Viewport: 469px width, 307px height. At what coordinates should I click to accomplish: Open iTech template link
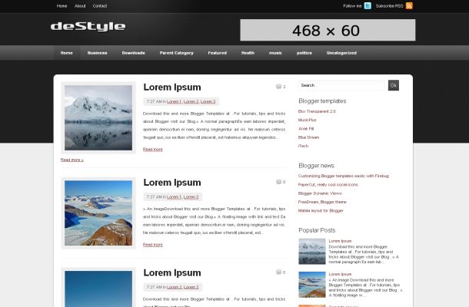pos(303,146)
